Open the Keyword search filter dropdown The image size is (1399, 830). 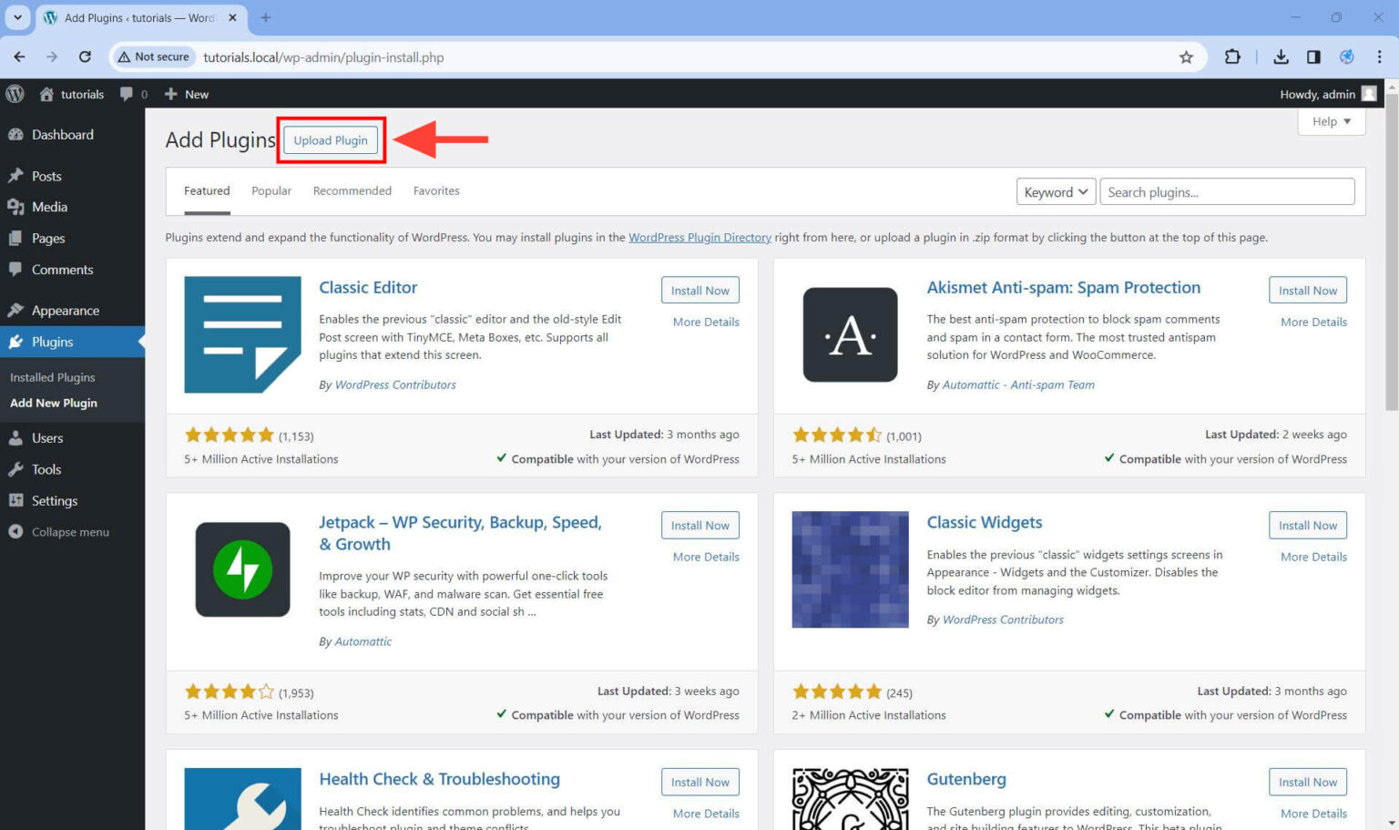point(1055,191)
